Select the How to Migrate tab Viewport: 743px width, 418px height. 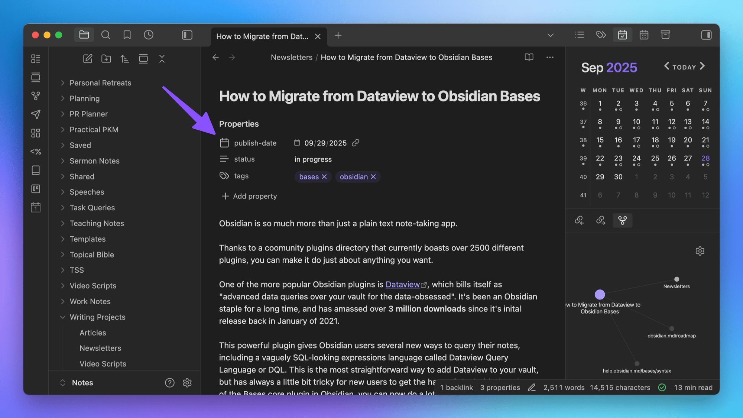point(262,36)
